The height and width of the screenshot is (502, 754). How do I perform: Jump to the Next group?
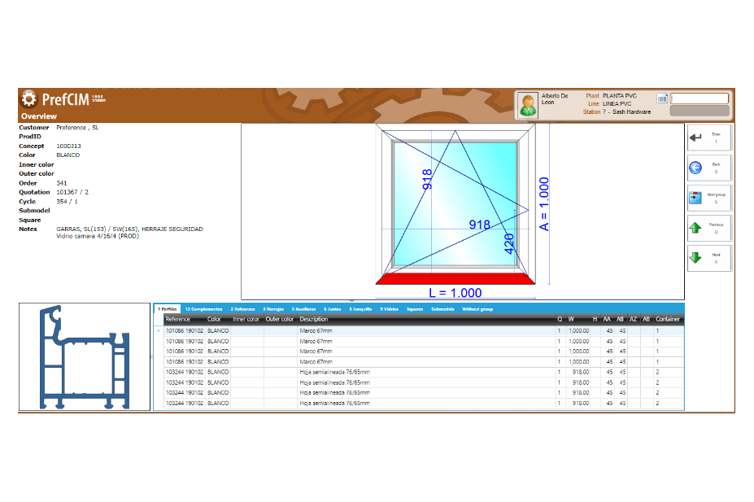[x=708, y=198]
